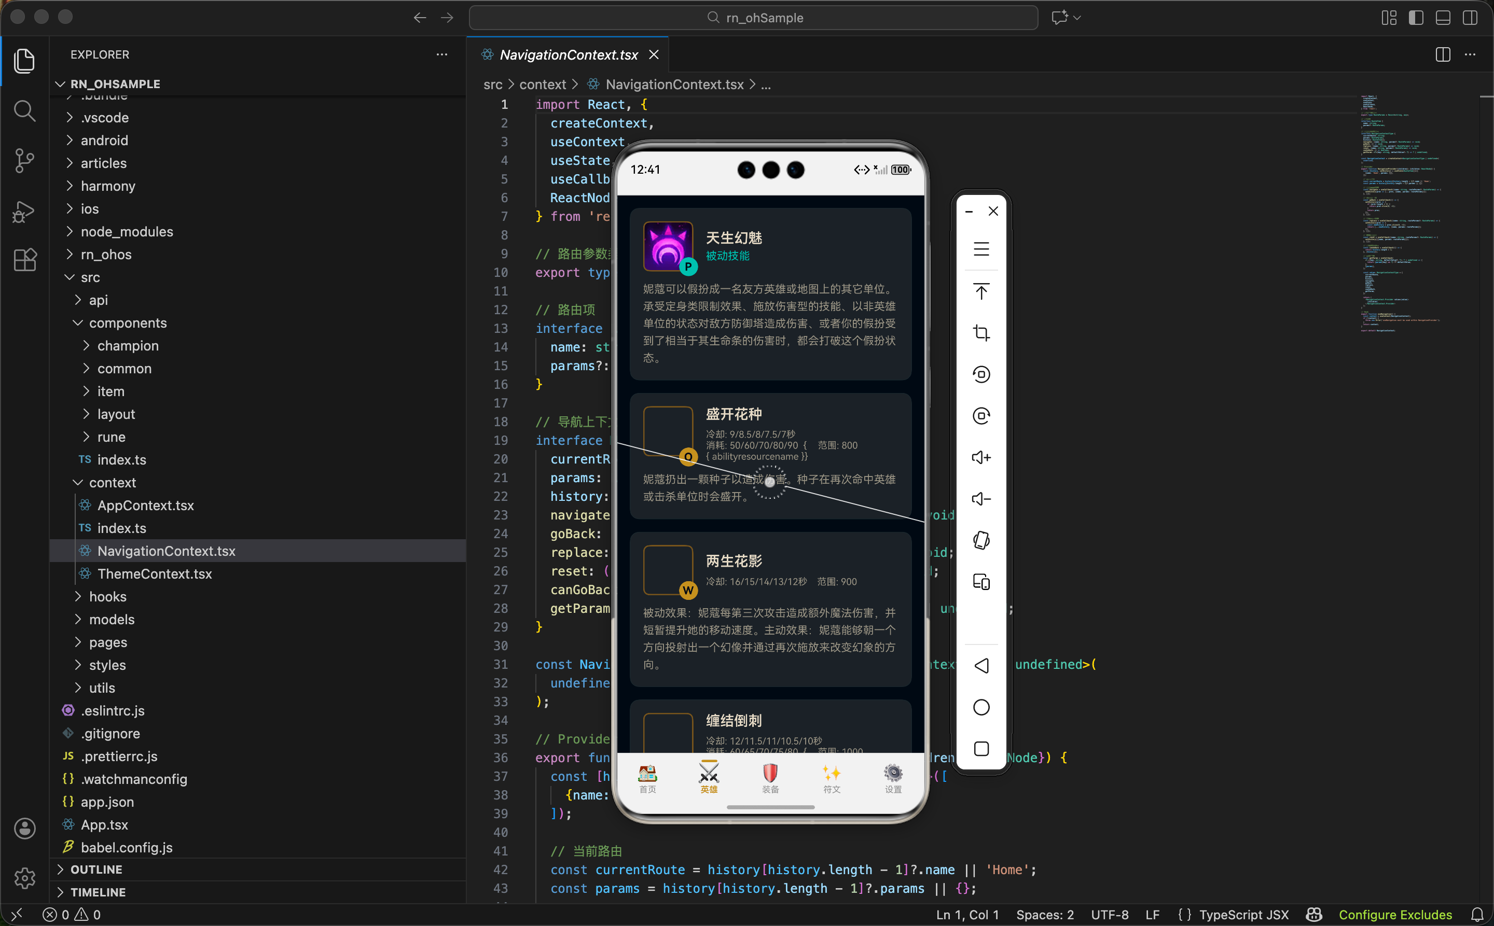Click the emulator volume up button
Viewport: 1494px width, 926px height.
(x=981, y=457)
